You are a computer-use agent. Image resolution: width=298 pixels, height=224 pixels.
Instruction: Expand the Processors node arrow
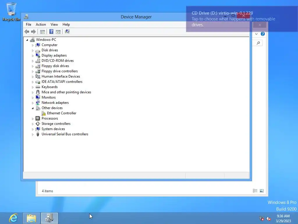click(33, 119)
